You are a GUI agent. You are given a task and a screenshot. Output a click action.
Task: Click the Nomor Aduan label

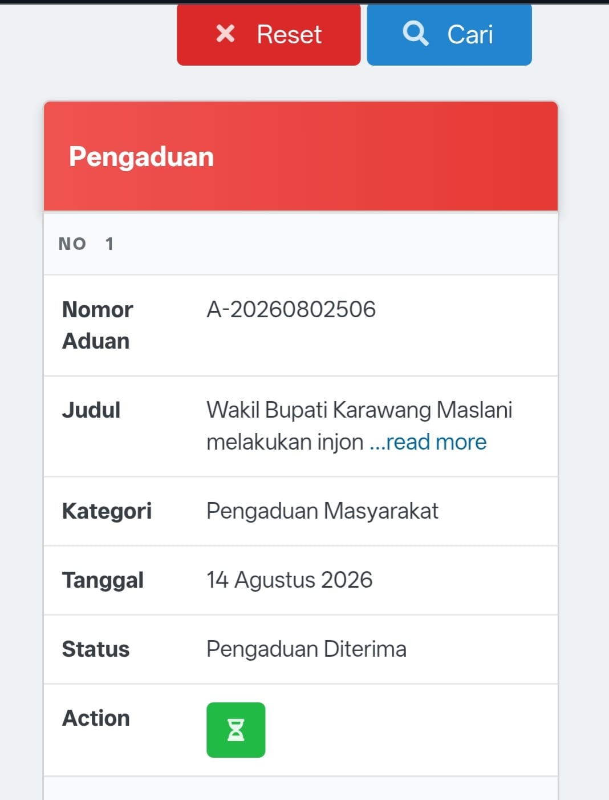pos(97,325)
